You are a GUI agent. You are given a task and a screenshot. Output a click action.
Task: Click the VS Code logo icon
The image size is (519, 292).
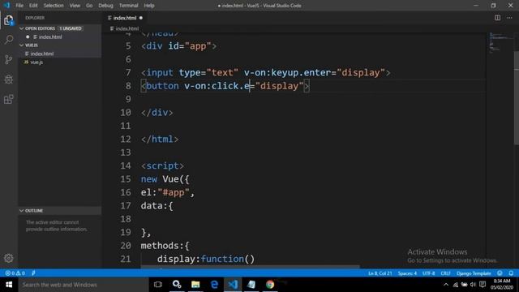pyautogui.click(x=6, y=6)
